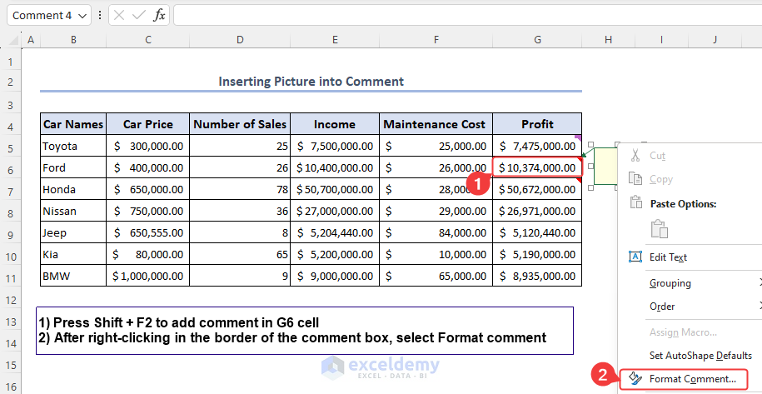Select row 8 header
Screen dimensions: 762x394
pyautogui.click(x=11, y=211)
